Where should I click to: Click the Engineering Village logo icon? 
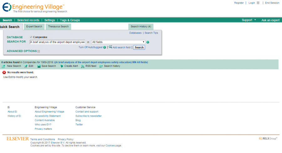click(x=7, y=7)
